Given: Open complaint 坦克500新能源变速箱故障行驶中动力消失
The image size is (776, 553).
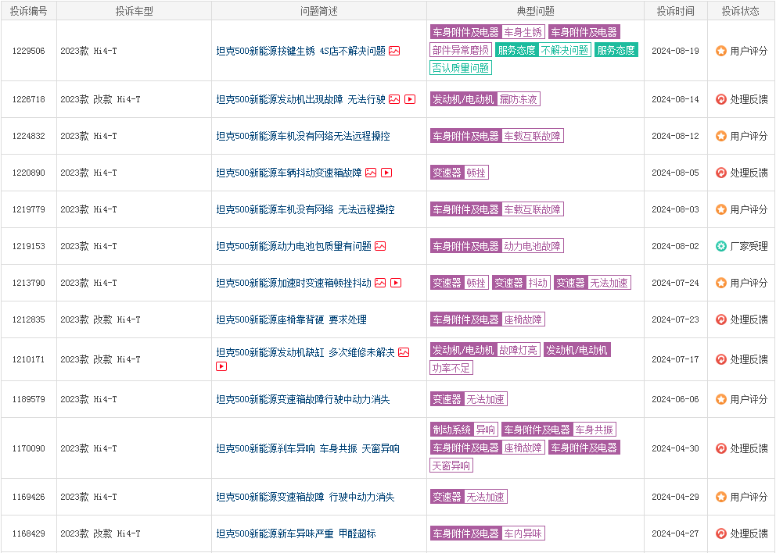Looking at the screenshot, I should point(303,399).
